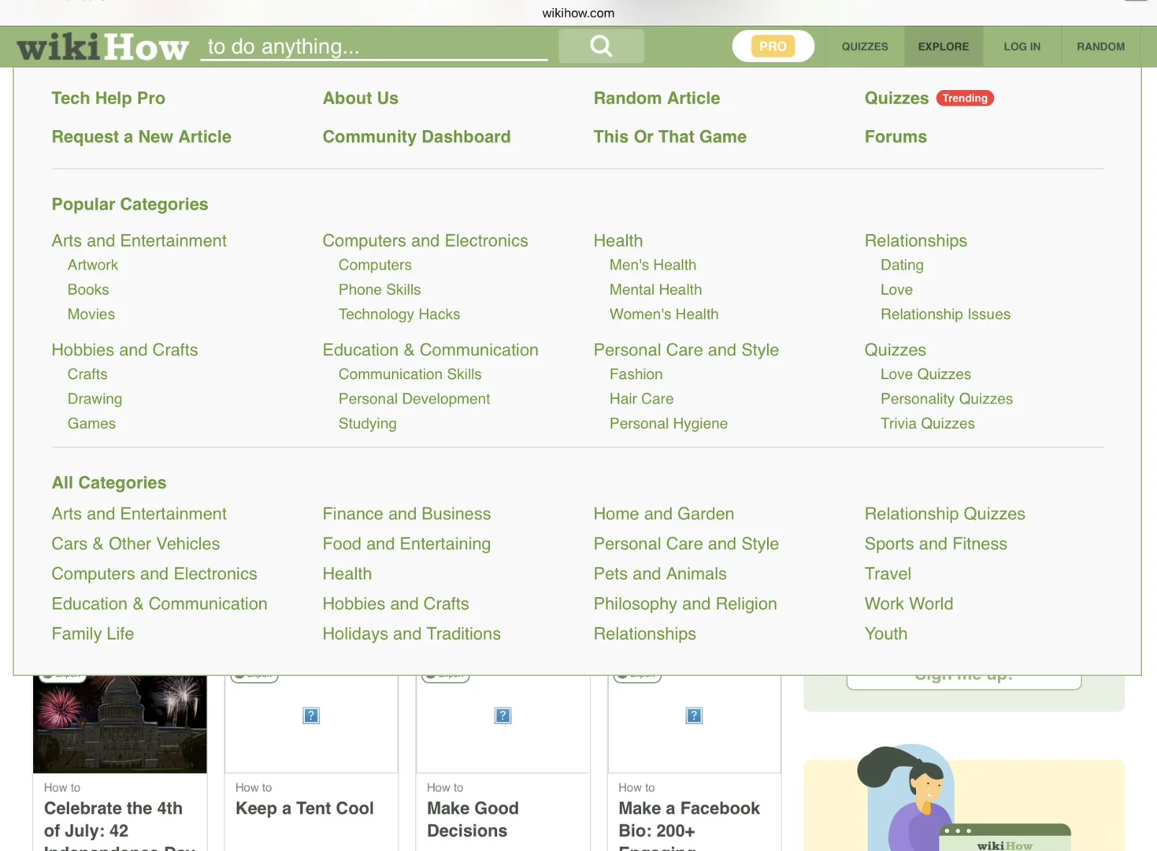Select Request a New Article
The image size is (1157, 851).
[142, 137]
